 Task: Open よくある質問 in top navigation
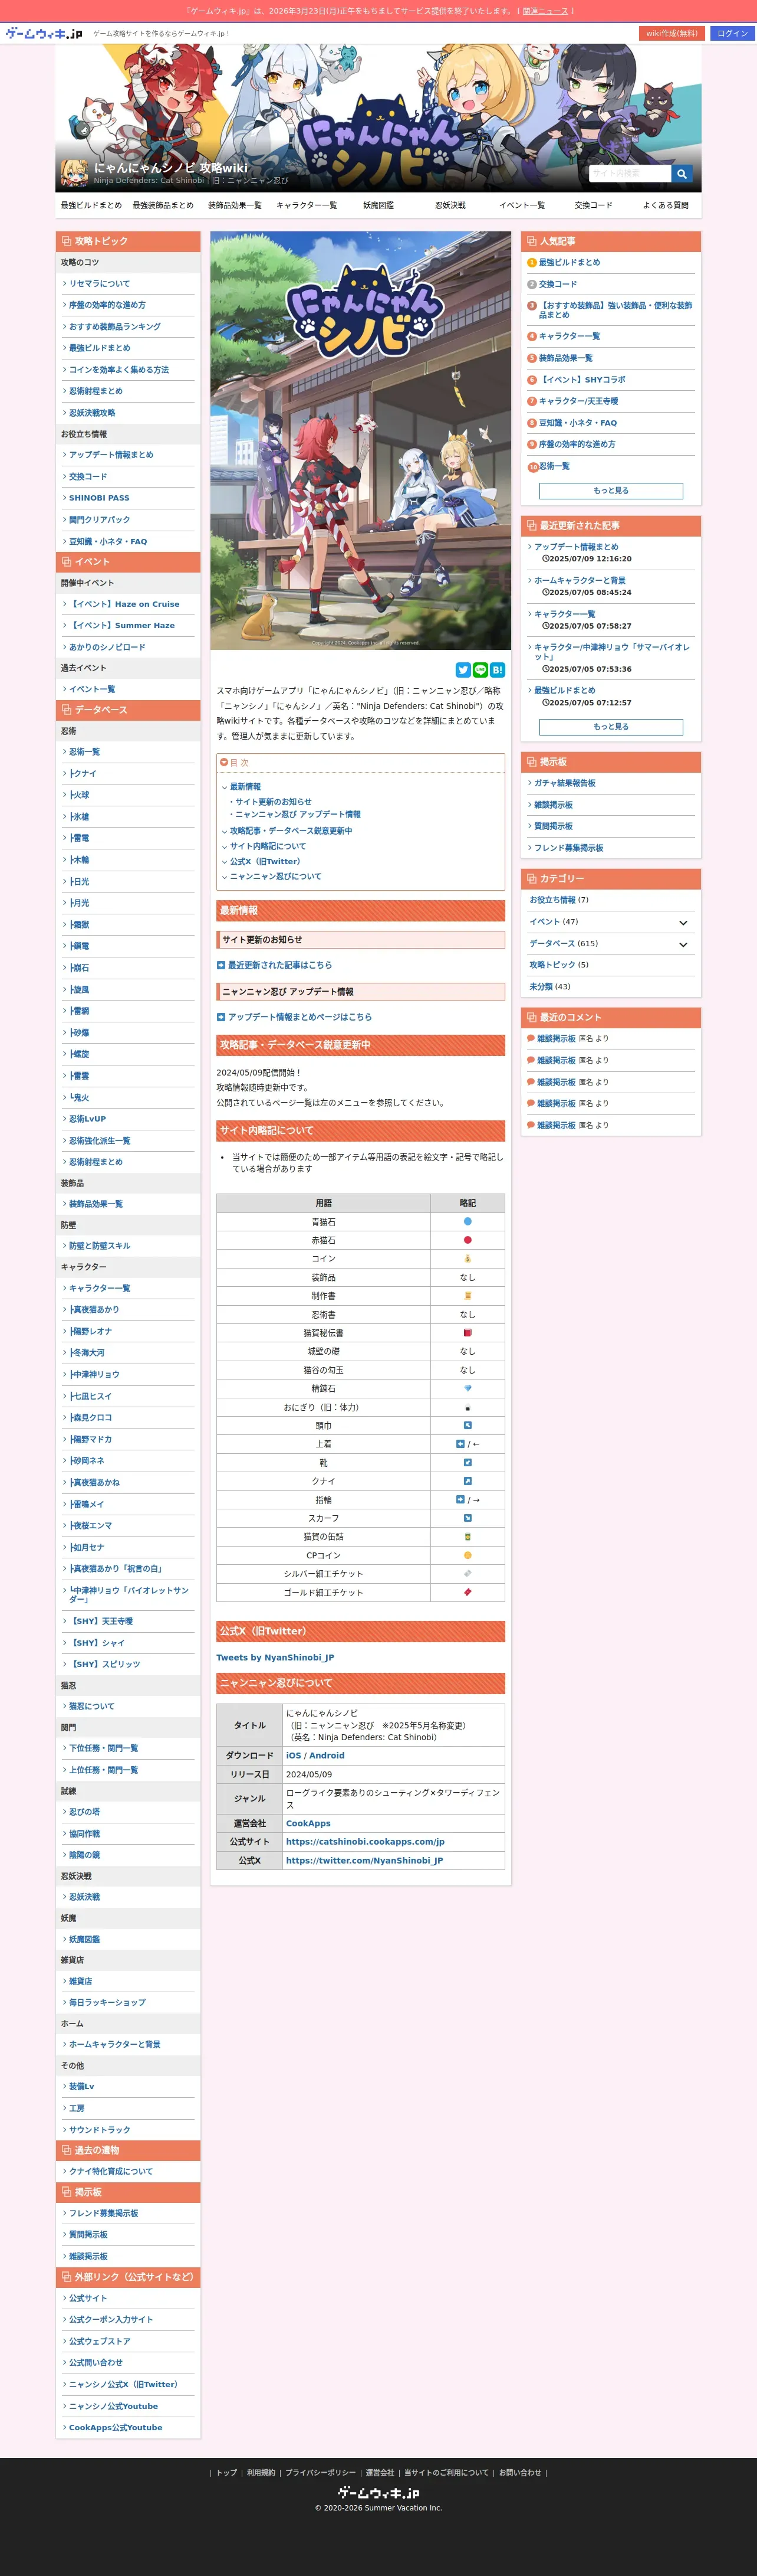tap(665, 205)
